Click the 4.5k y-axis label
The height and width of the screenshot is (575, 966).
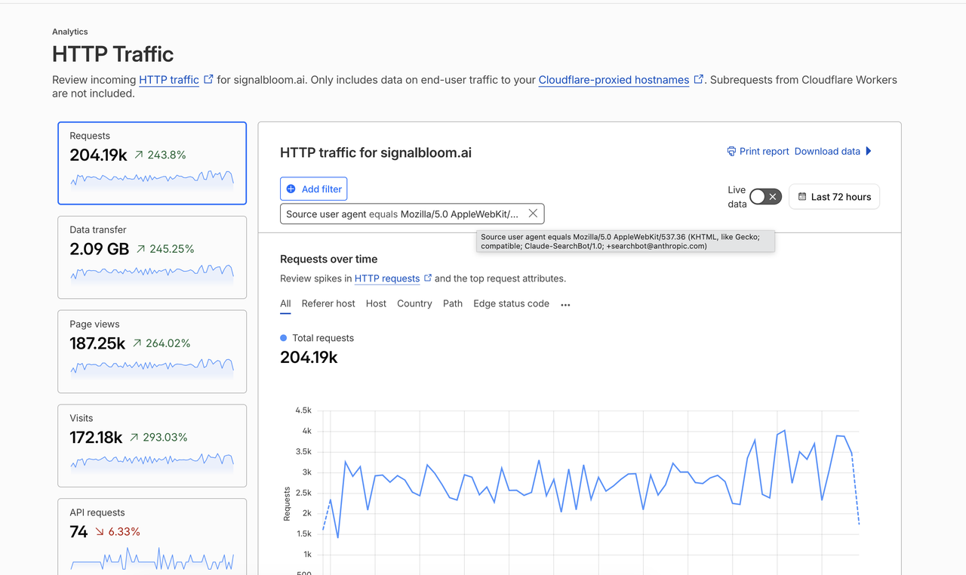pyautogui.click(x=303, y=410)
